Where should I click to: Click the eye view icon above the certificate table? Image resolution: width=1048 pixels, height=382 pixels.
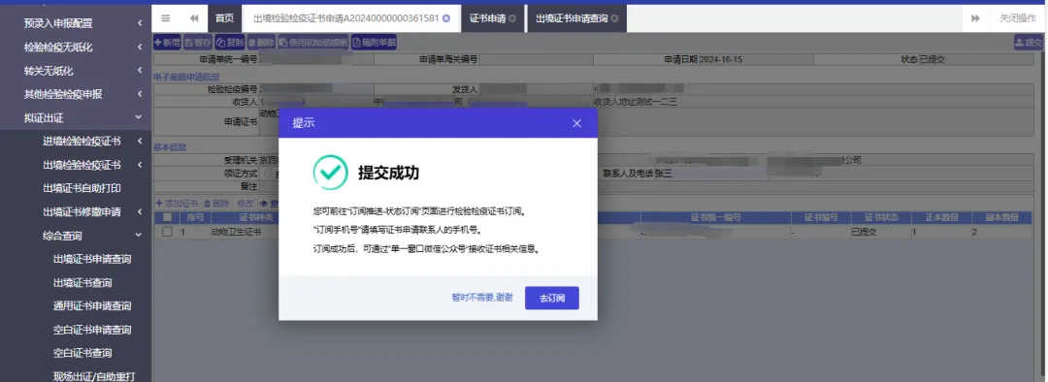(x=264, y=203)
